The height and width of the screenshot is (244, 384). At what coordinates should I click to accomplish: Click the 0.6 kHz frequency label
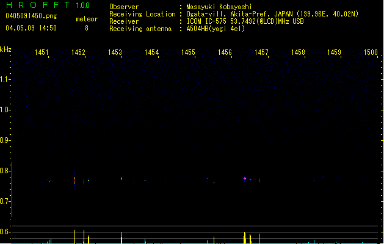pos(4,232)
